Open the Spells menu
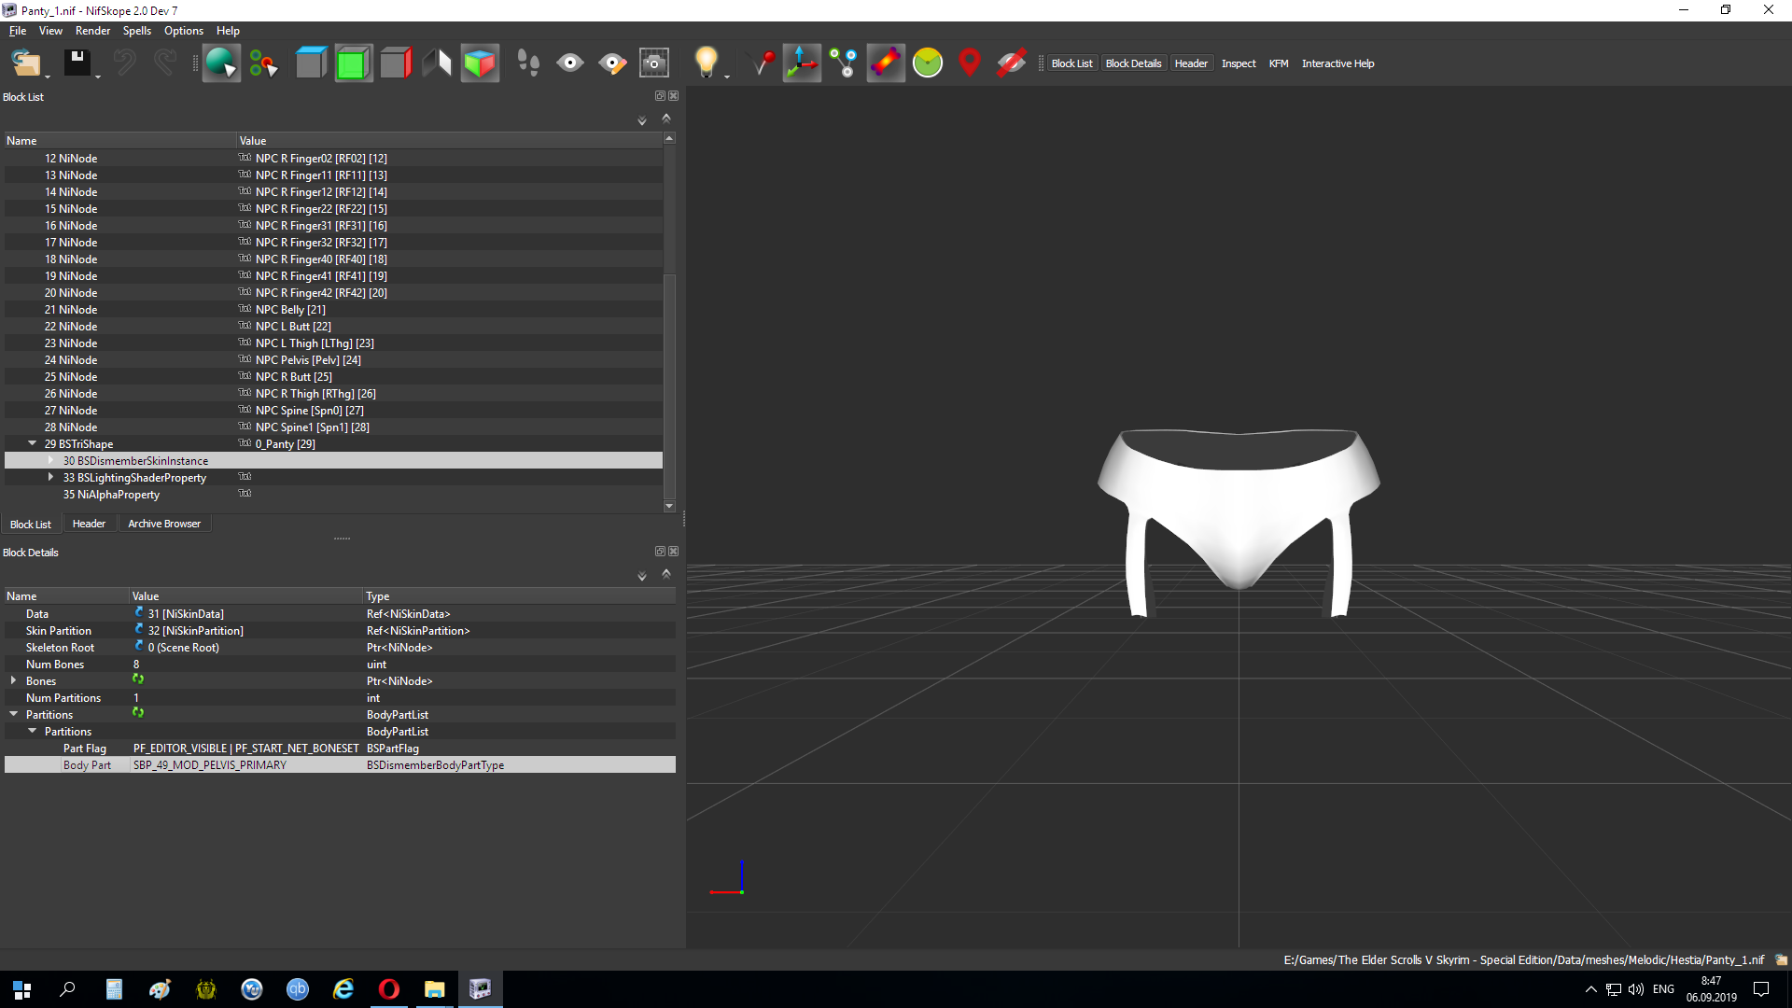 click(136, 31)
